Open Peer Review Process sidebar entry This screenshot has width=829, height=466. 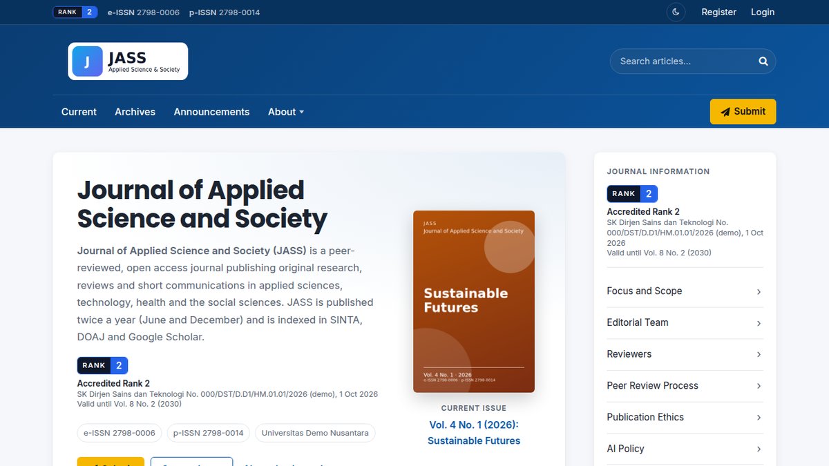685,386
